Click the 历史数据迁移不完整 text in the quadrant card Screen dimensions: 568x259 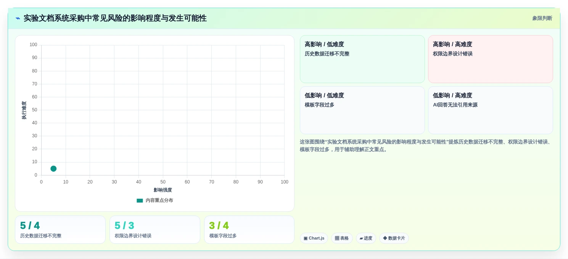coord(327,54)
